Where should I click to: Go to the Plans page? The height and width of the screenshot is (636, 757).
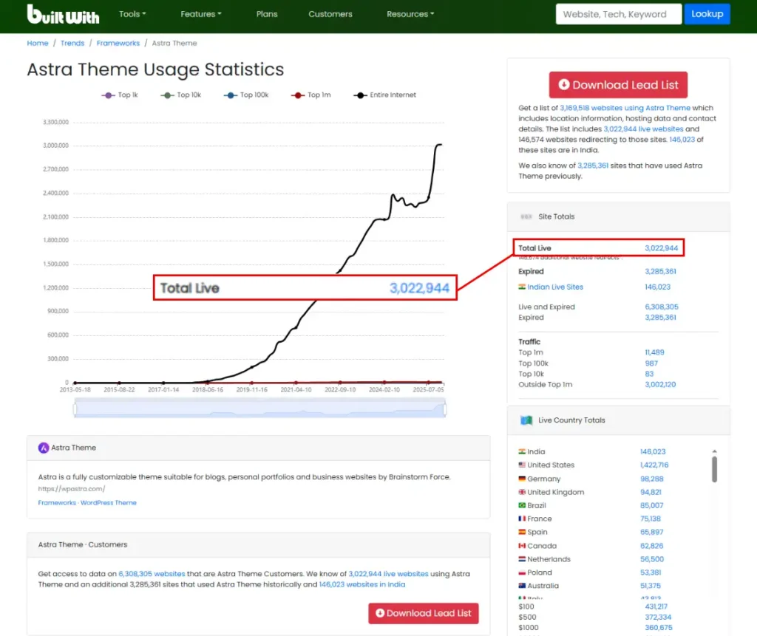click(267, 14)
